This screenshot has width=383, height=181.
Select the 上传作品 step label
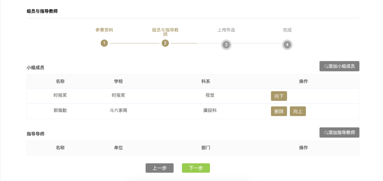pyautogui.click(x=226, y=30)
